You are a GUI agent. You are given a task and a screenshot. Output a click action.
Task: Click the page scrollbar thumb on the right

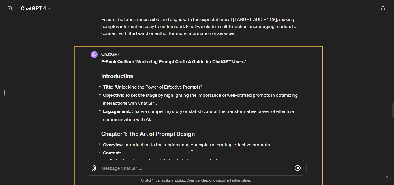pyautogui.click(x=393, y=110)
